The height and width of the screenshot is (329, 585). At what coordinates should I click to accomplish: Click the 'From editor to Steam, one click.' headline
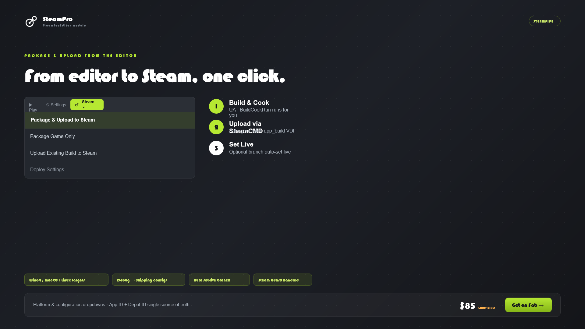tap(155, 76)
